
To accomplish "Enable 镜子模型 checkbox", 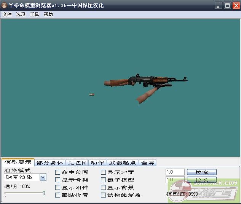I will click(x=104, y=180).
